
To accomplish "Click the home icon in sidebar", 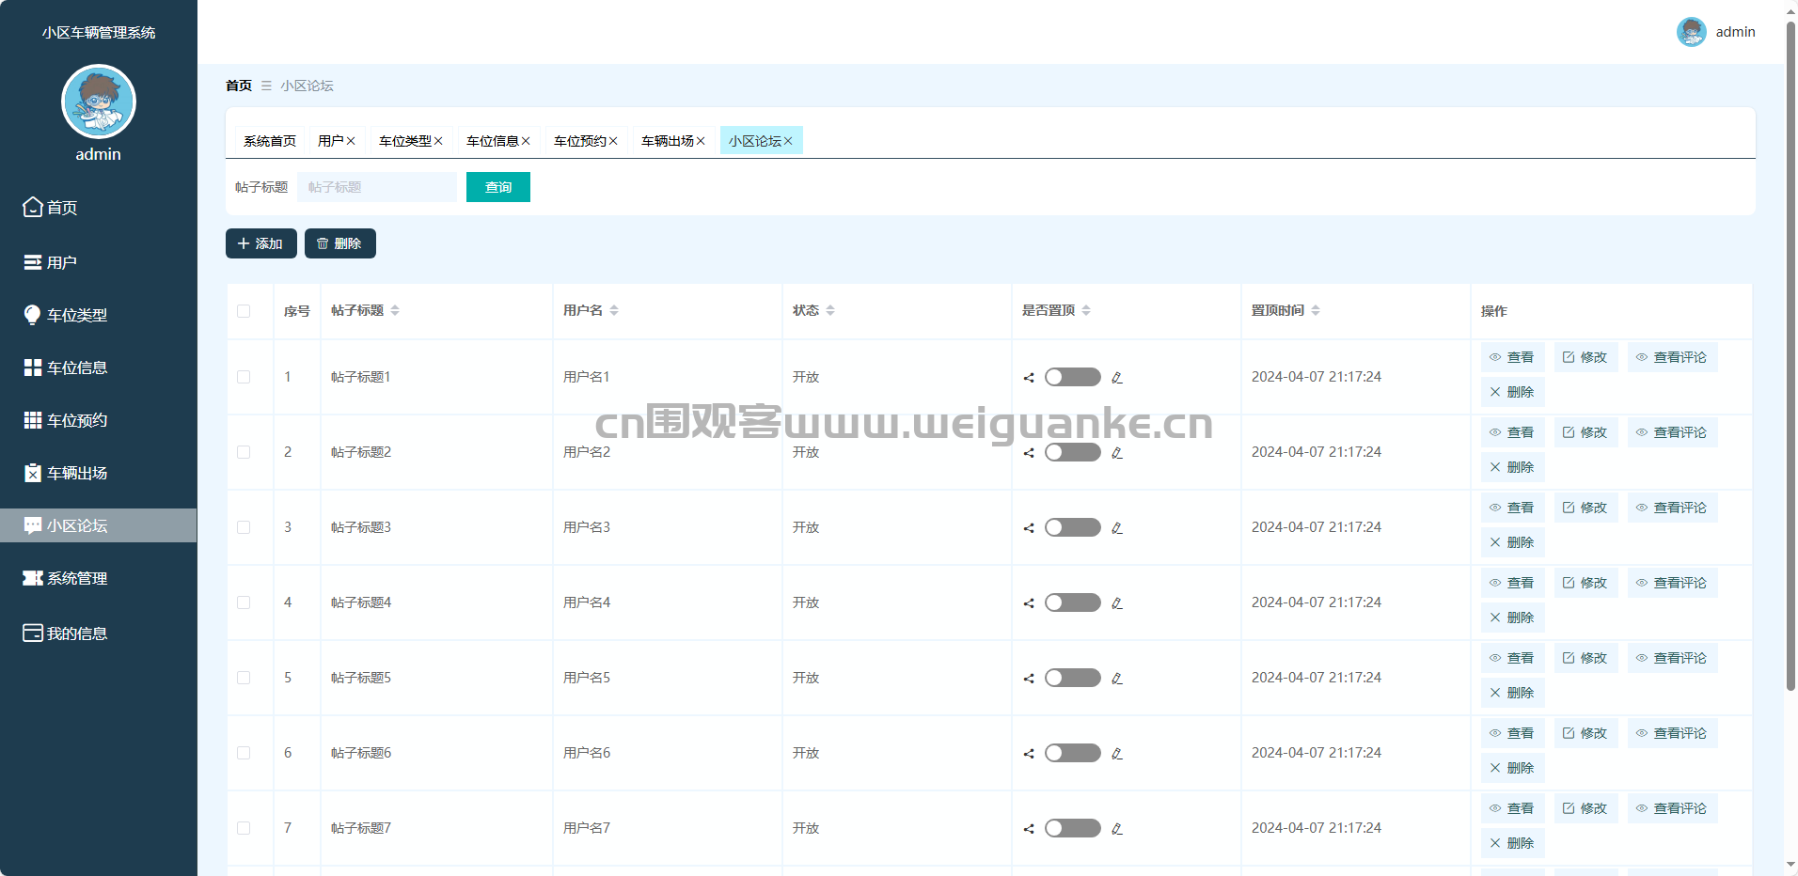I will click(x=33, y=207).
